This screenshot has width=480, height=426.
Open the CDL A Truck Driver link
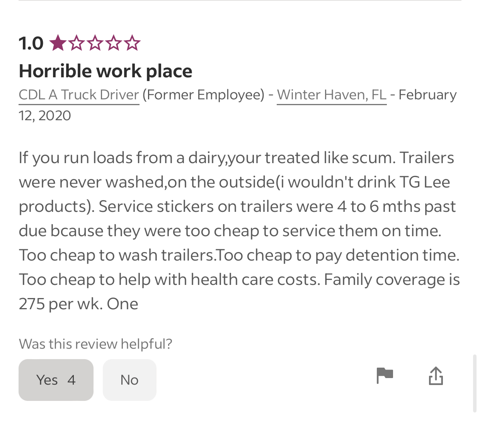click(79, 95)
